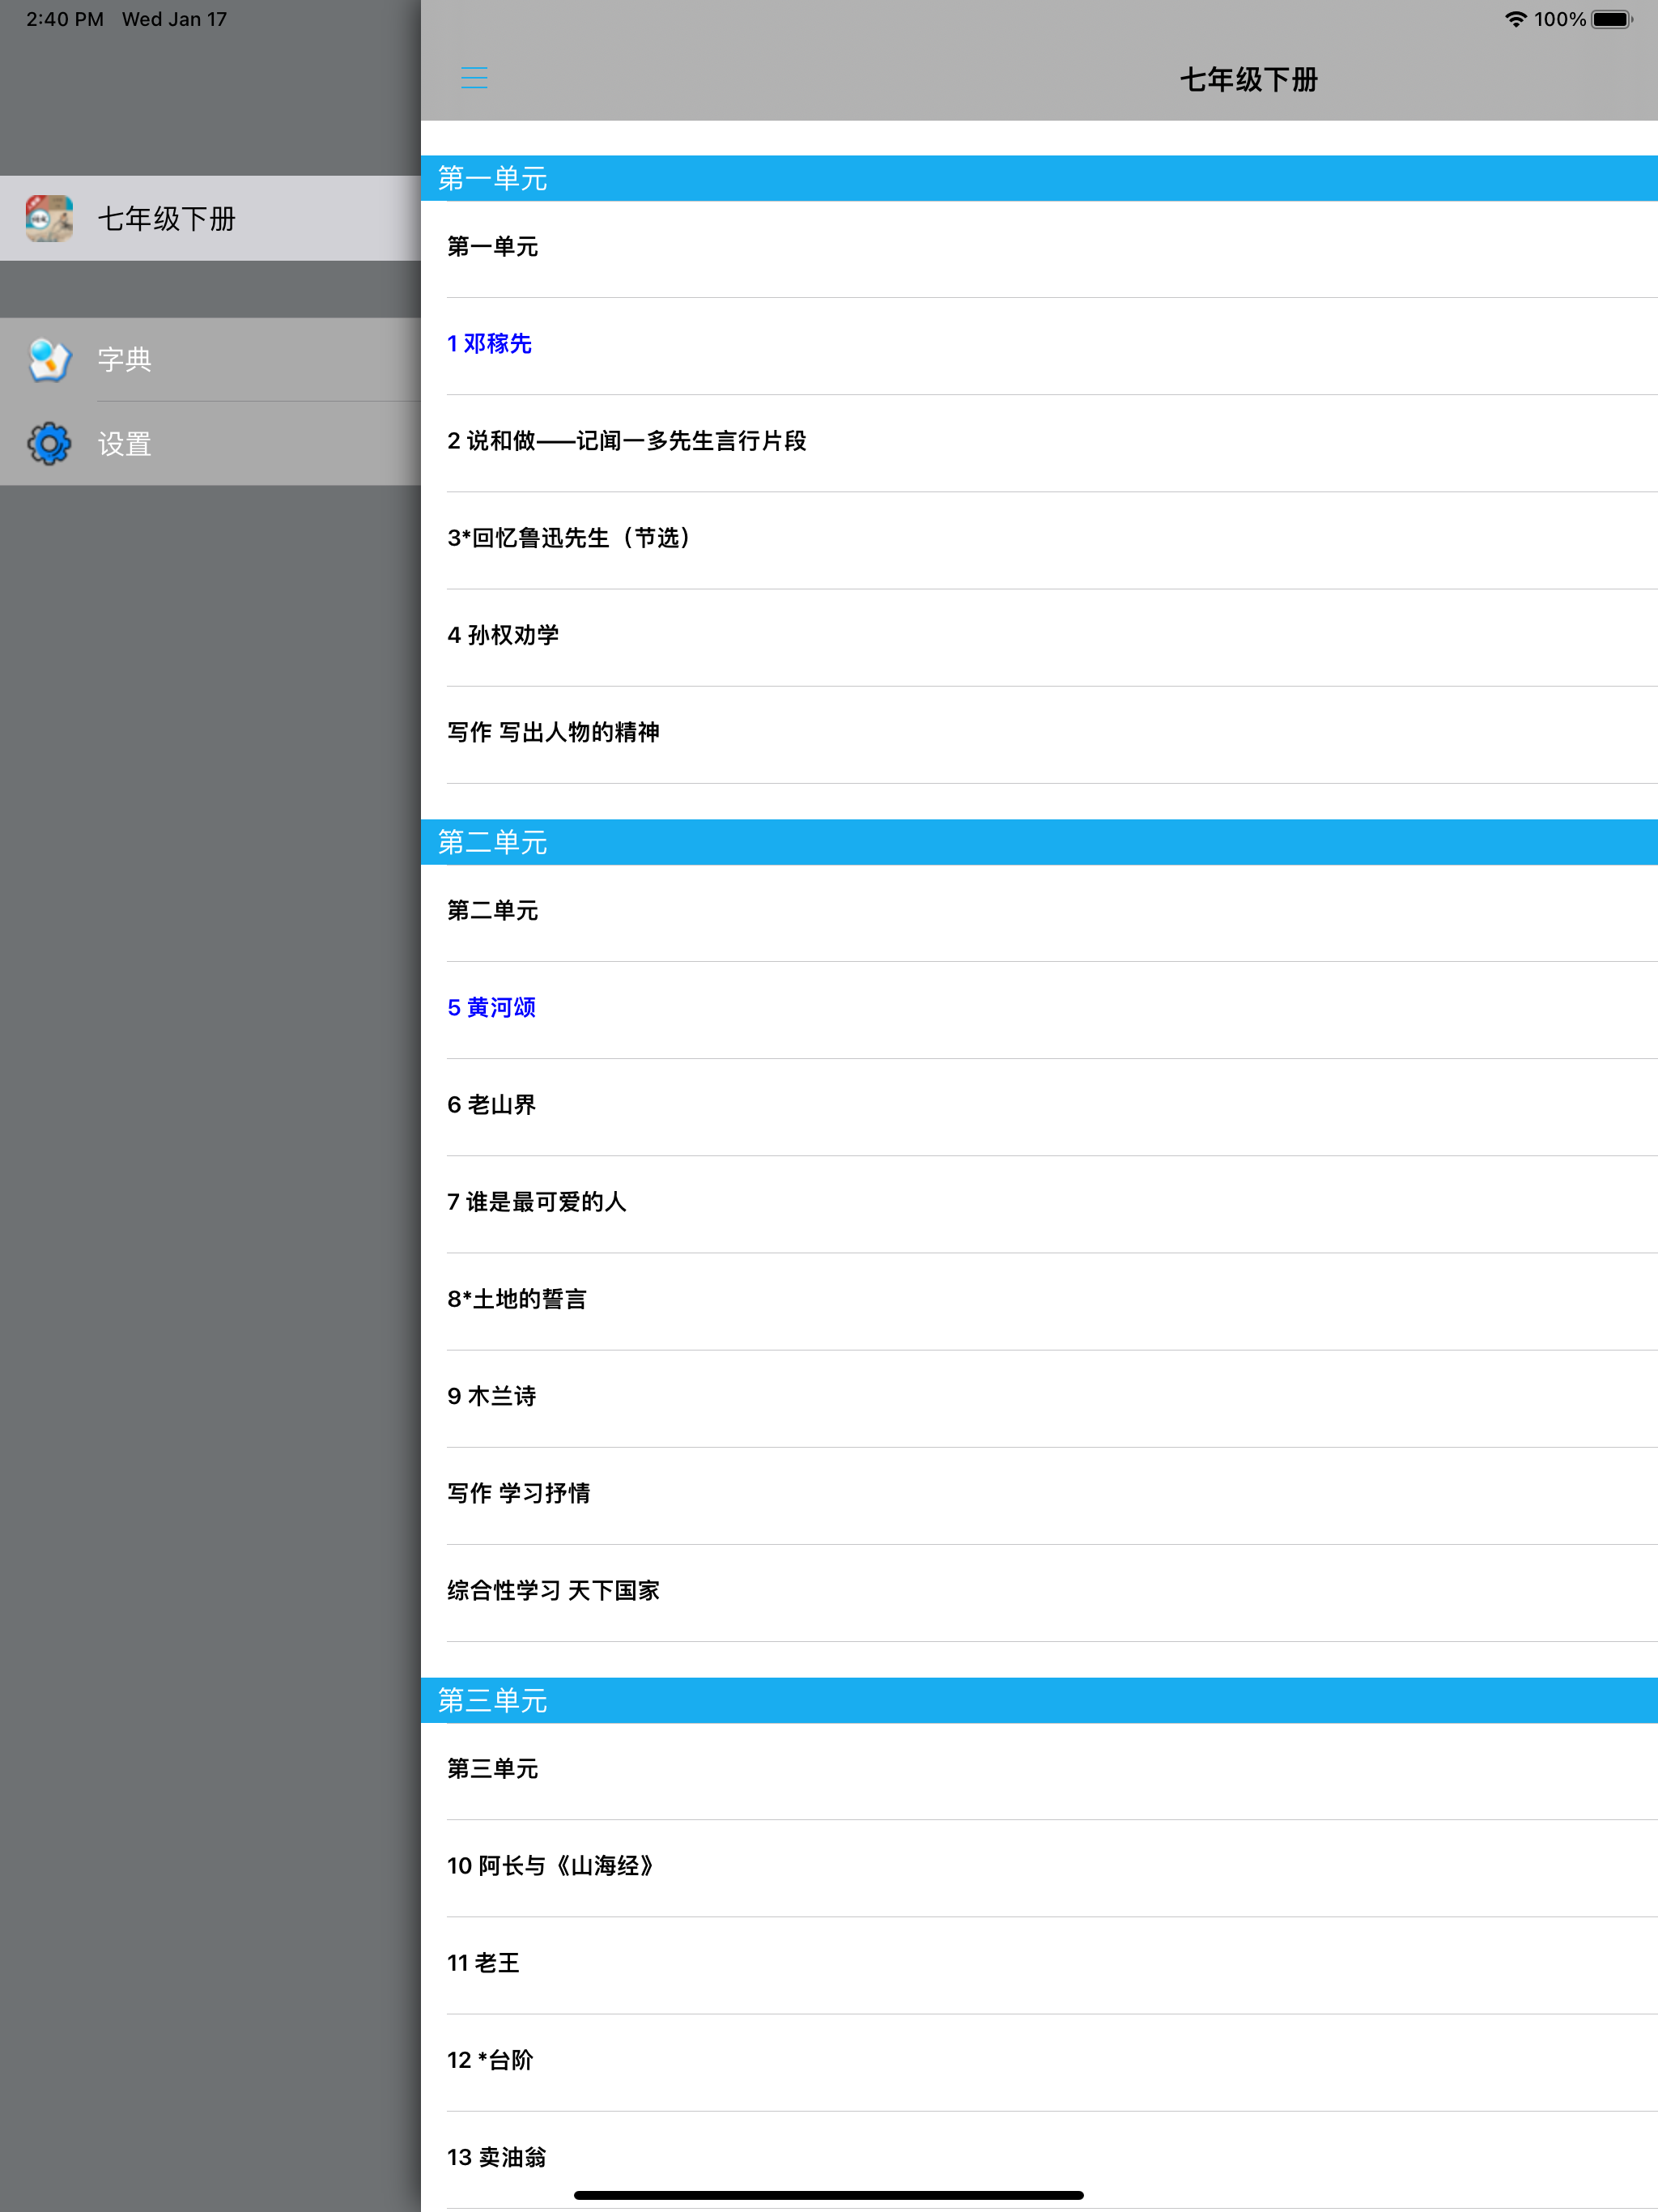
Task: Click the blue 第一单元 section header
Action: click(x=1039, y=178)
